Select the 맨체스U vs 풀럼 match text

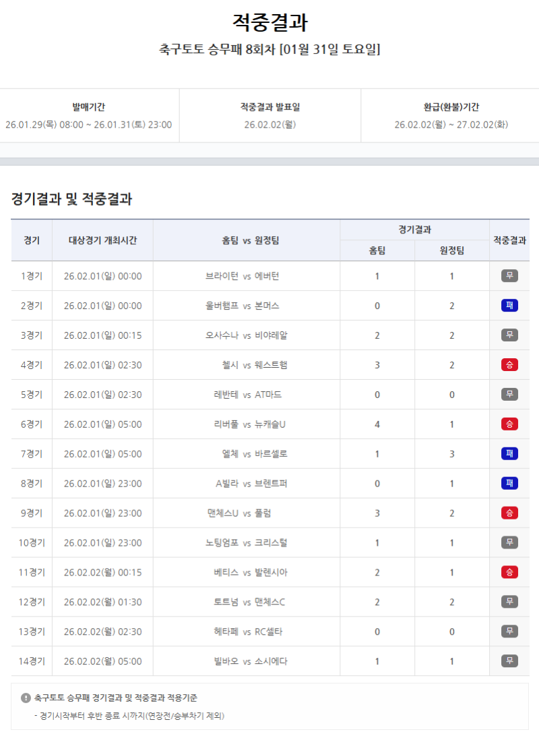(x=247, y=513)
